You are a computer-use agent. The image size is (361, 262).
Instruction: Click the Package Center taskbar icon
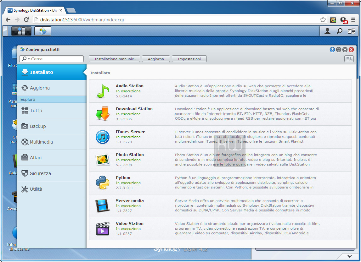[x=43, y=31]
